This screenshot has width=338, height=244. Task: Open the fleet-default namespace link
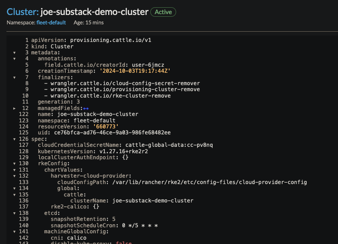(x=51, y=23)
